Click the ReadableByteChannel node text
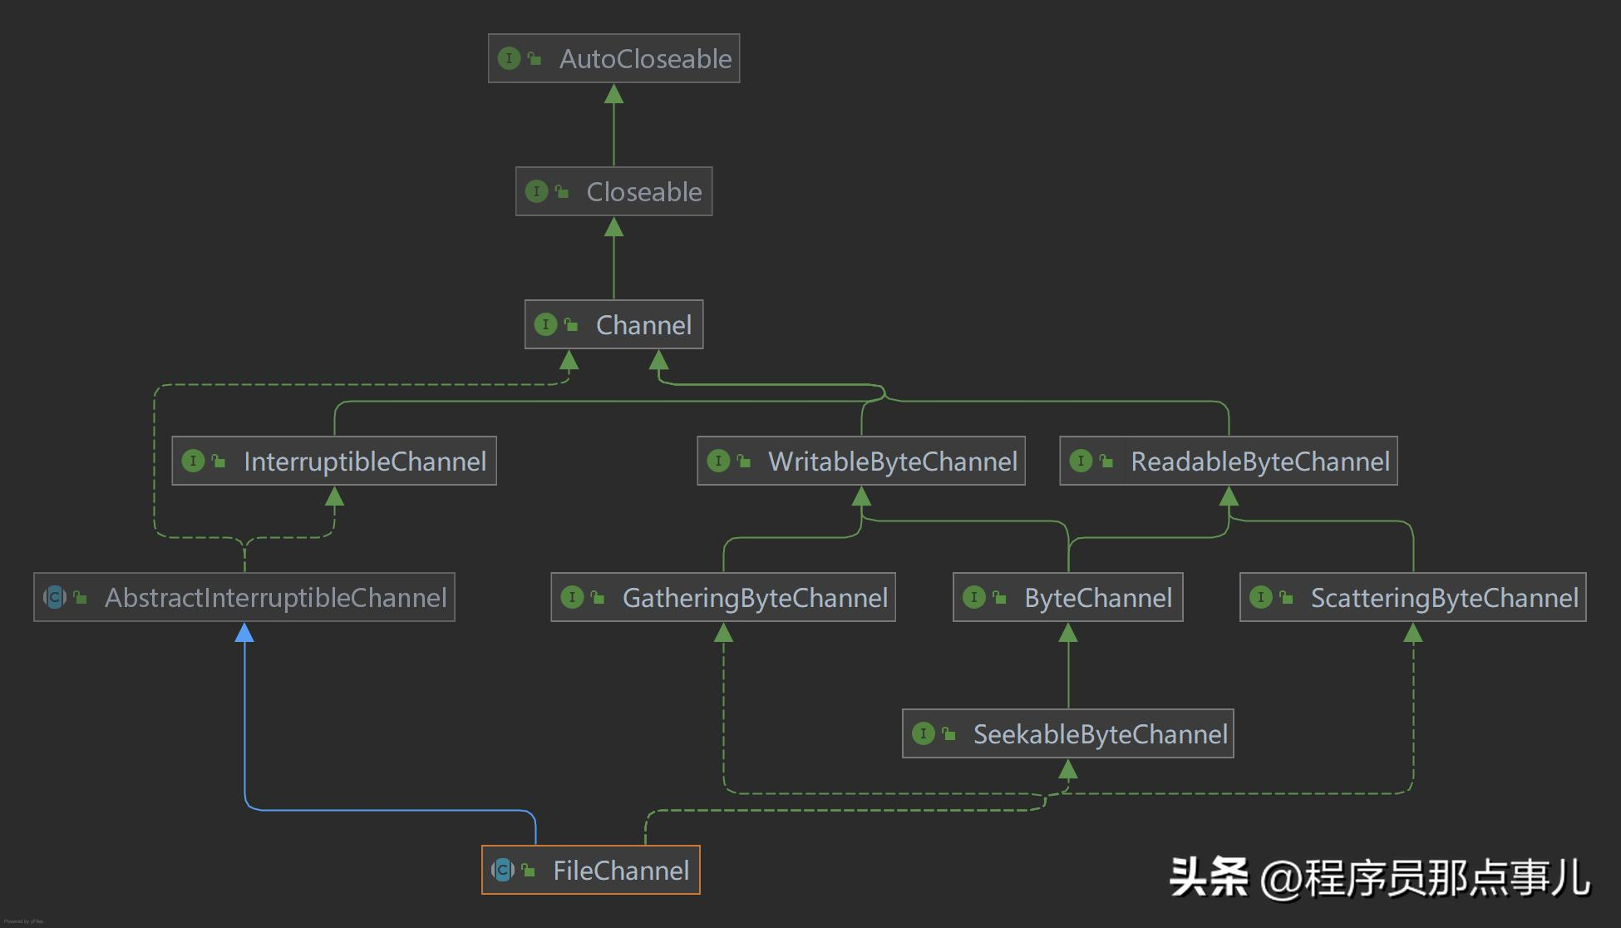Screen dimensions: 1621x928 pyautogui.click(x=1259, y=462)
